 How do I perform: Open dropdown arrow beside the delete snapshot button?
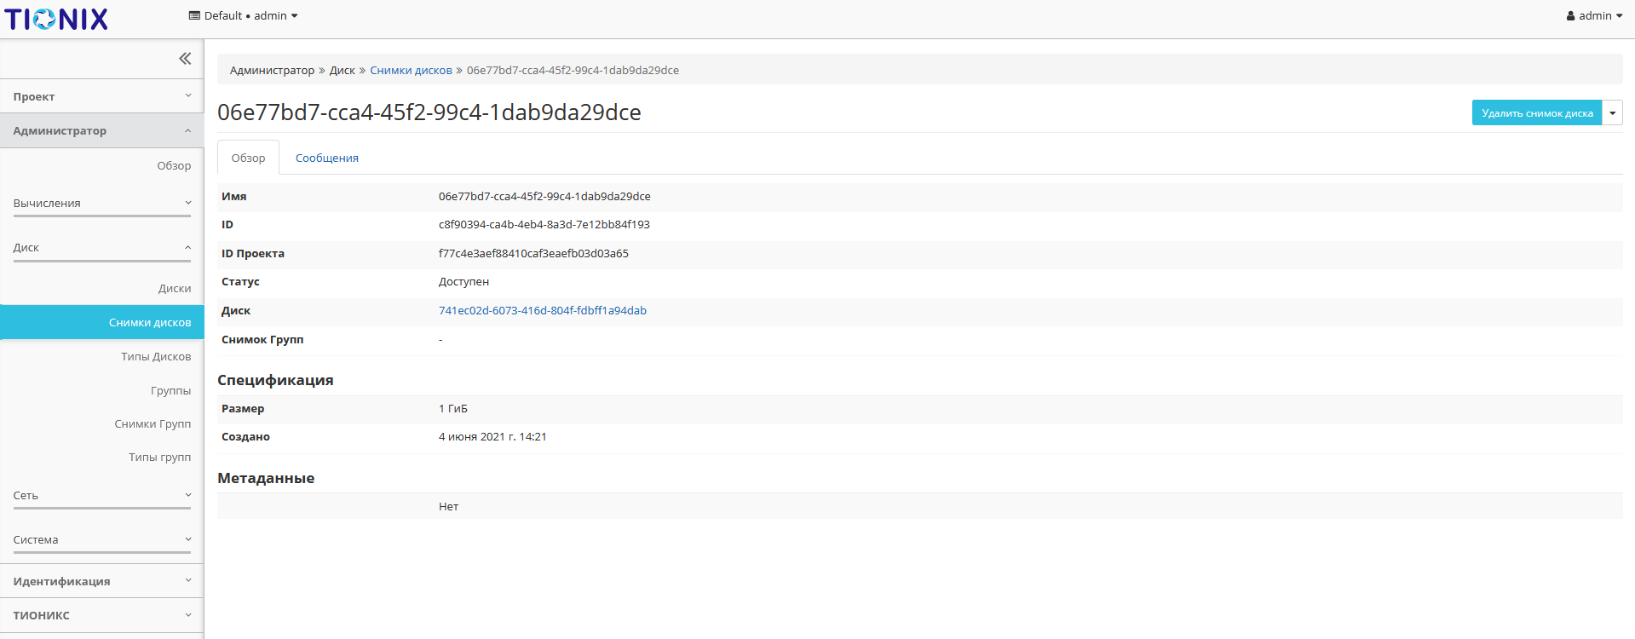(x=1612, y=113)
